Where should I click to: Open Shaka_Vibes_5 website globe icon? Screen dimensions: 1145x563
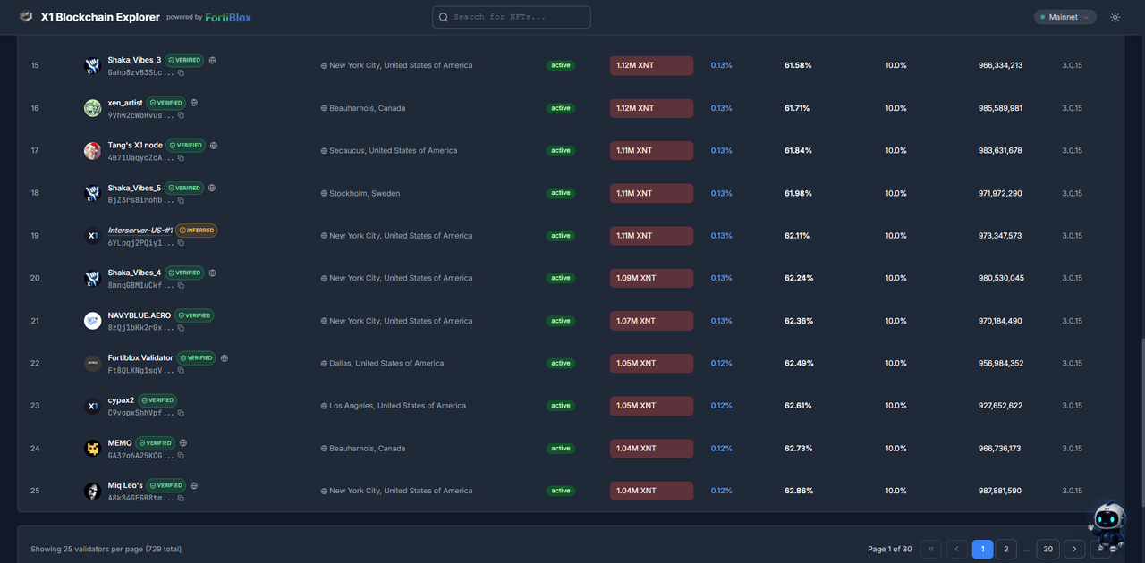[x=212, y=188]
